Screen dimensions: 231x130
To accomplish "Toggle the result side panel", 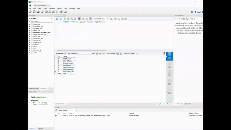I will click(164, 53).
